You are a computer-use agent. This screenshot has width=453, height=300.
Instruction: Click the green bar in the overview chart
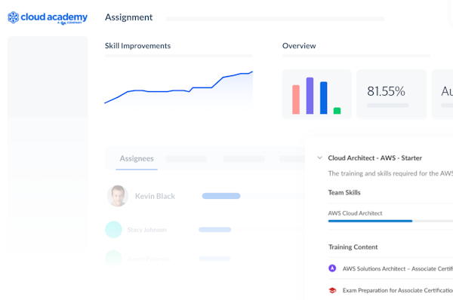(x=337, y=111)
